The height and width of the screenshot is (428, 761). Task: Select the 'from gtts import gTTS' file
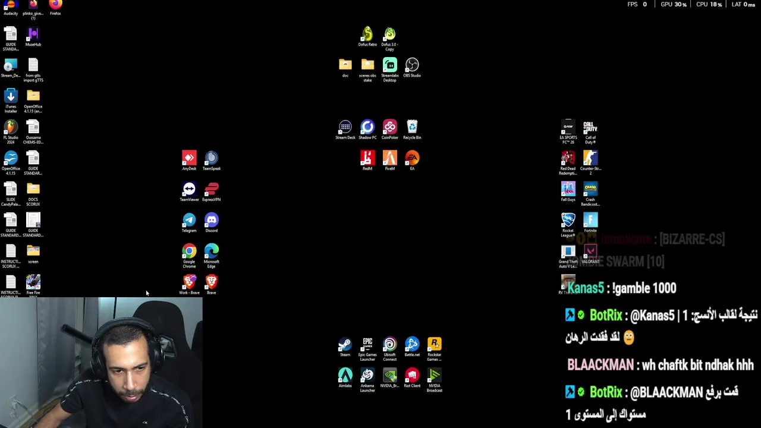pos(33,70)
